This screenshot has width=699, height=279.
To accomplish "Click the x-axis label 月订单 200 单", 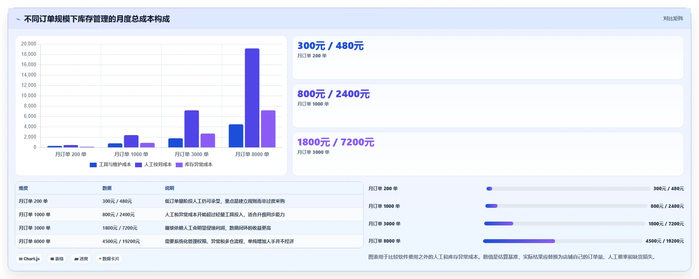I will (x=71, y=154).
